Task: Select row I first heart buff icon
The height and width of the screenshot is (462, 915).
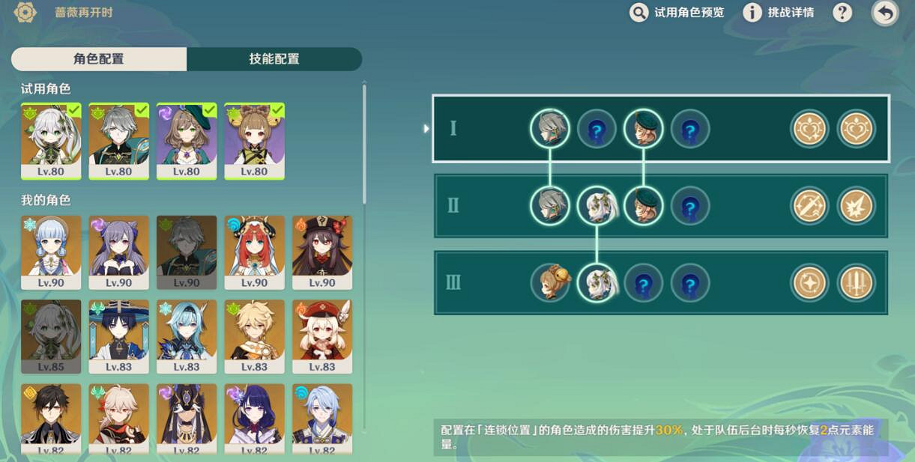Action: (x=810, y=129)
